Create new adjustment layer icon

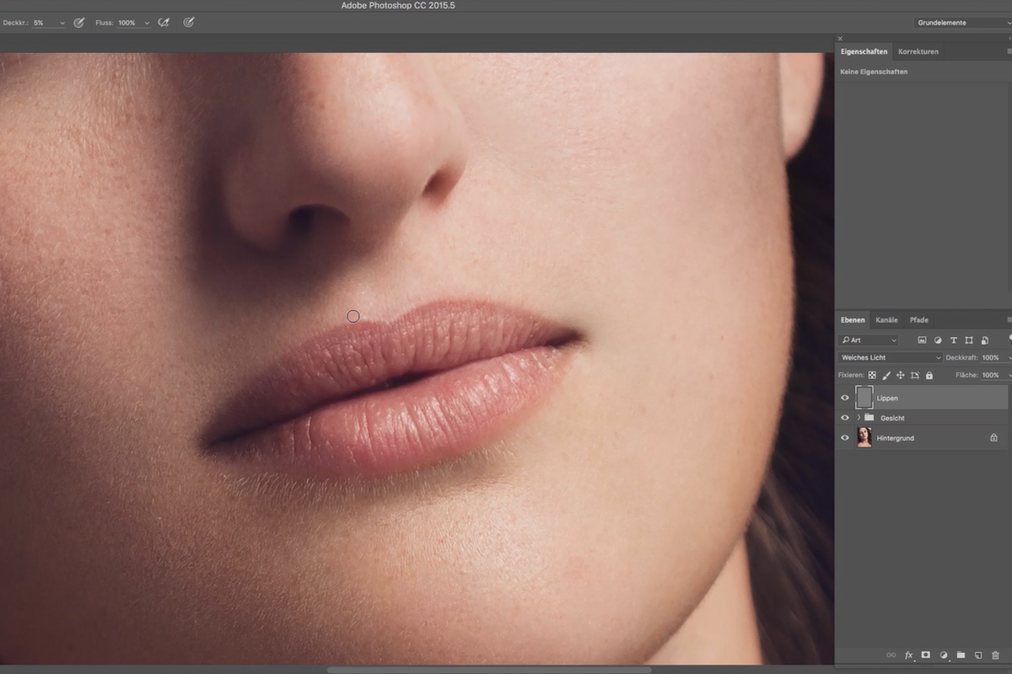(x=944, y=655)
